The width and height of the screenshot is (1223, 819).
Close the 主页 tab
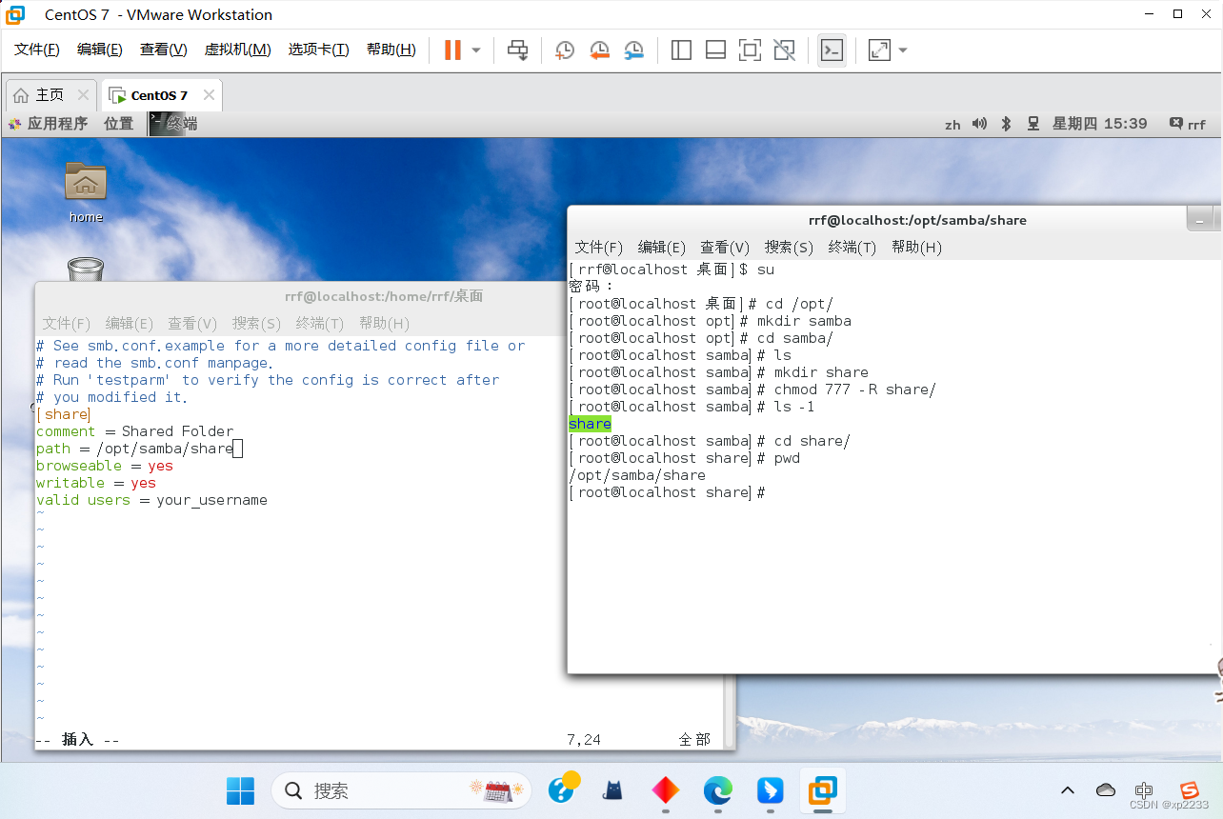coord(83,95)
